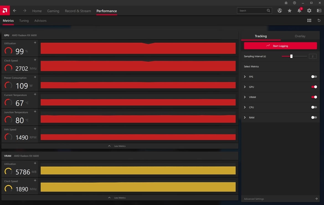
Task: Enable CPU metric tracking toggle
Action: (314, 107)
